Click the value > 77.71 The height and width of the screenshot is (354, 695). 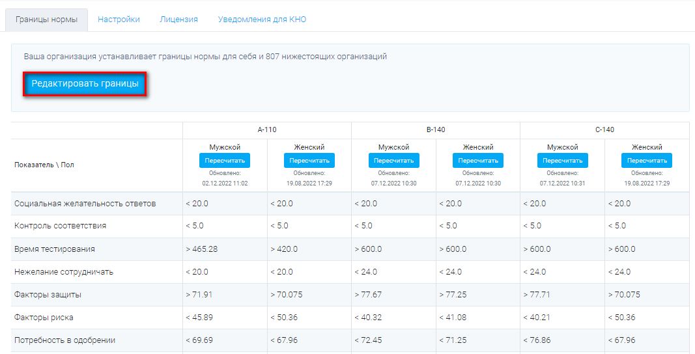pos(537,295)
